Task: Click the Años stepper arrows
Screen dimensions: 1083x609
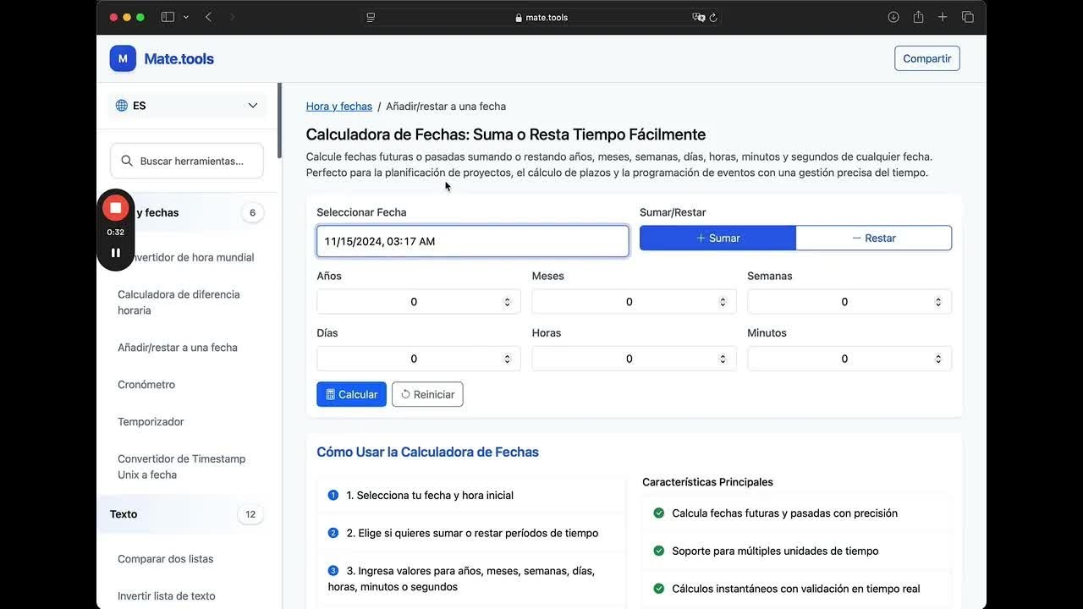Action: [x=508, y=302]
